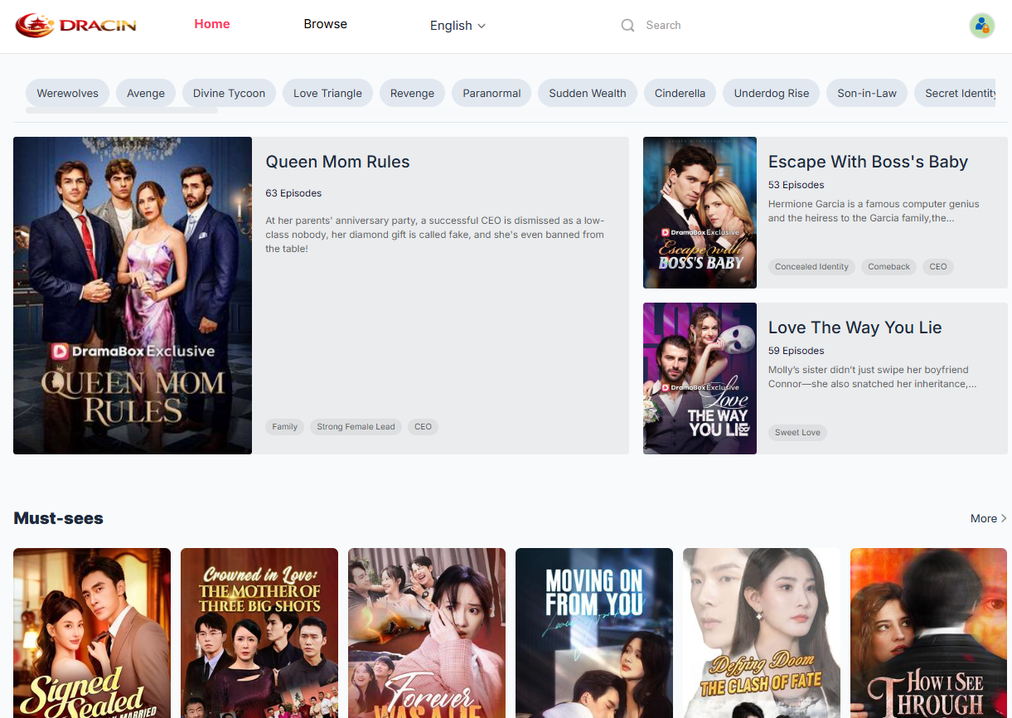Go to the Home tab
This screenshot has width=1012, height=718.
point(212,24)
